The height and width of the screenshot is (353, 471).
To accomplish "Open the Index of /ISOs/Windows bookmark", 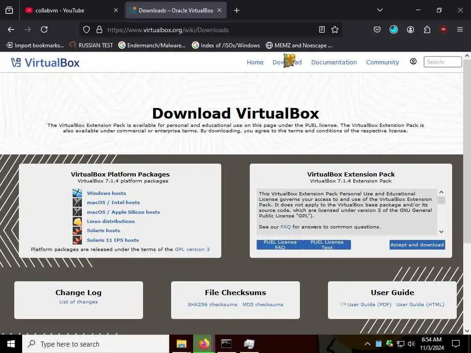I will tap(226, 46).
